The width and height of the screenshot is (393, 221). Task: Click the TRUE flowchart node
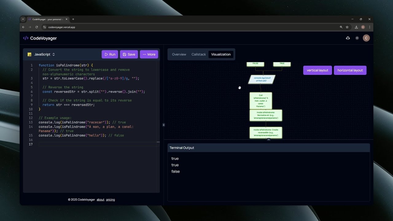tap(282, 64)
